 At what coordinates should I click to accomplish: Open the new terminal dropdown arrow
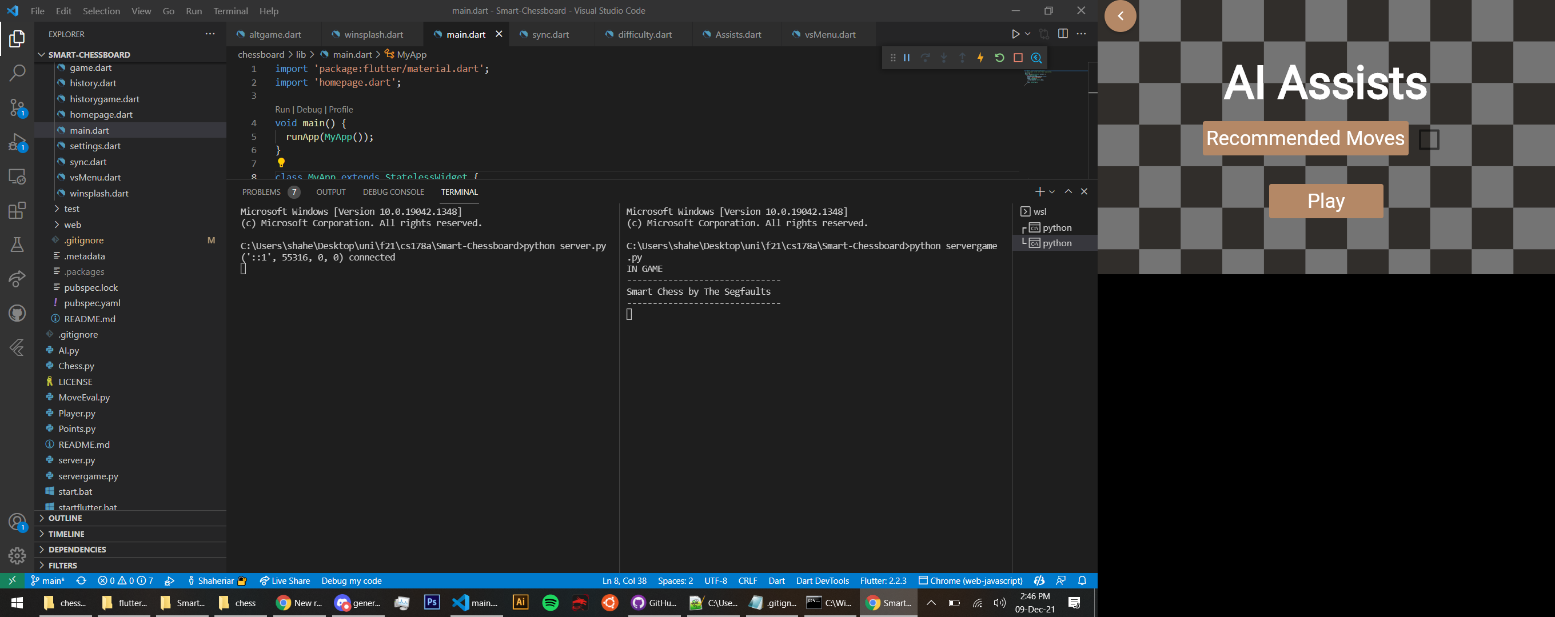tap(1051, 192)
